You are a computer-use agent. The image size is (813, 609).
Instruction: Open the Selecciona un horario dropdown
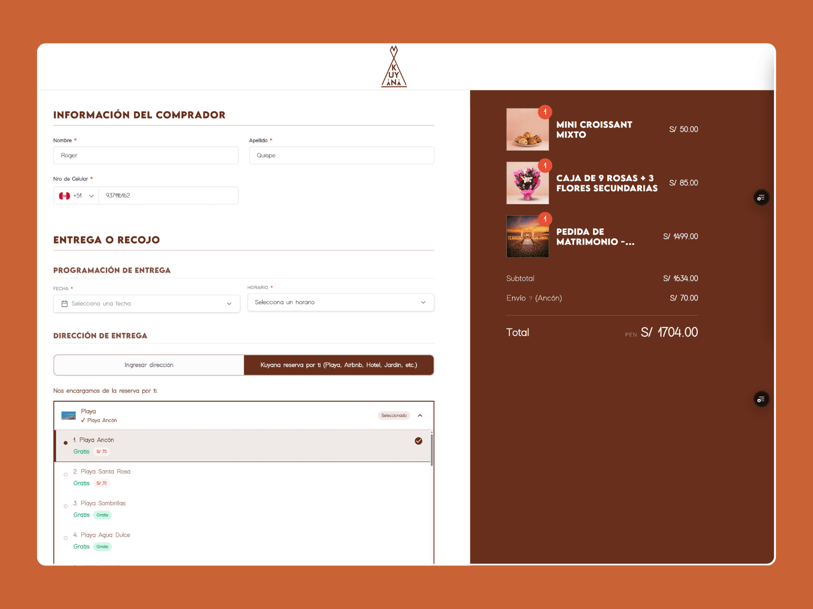[x=341, y=302]
